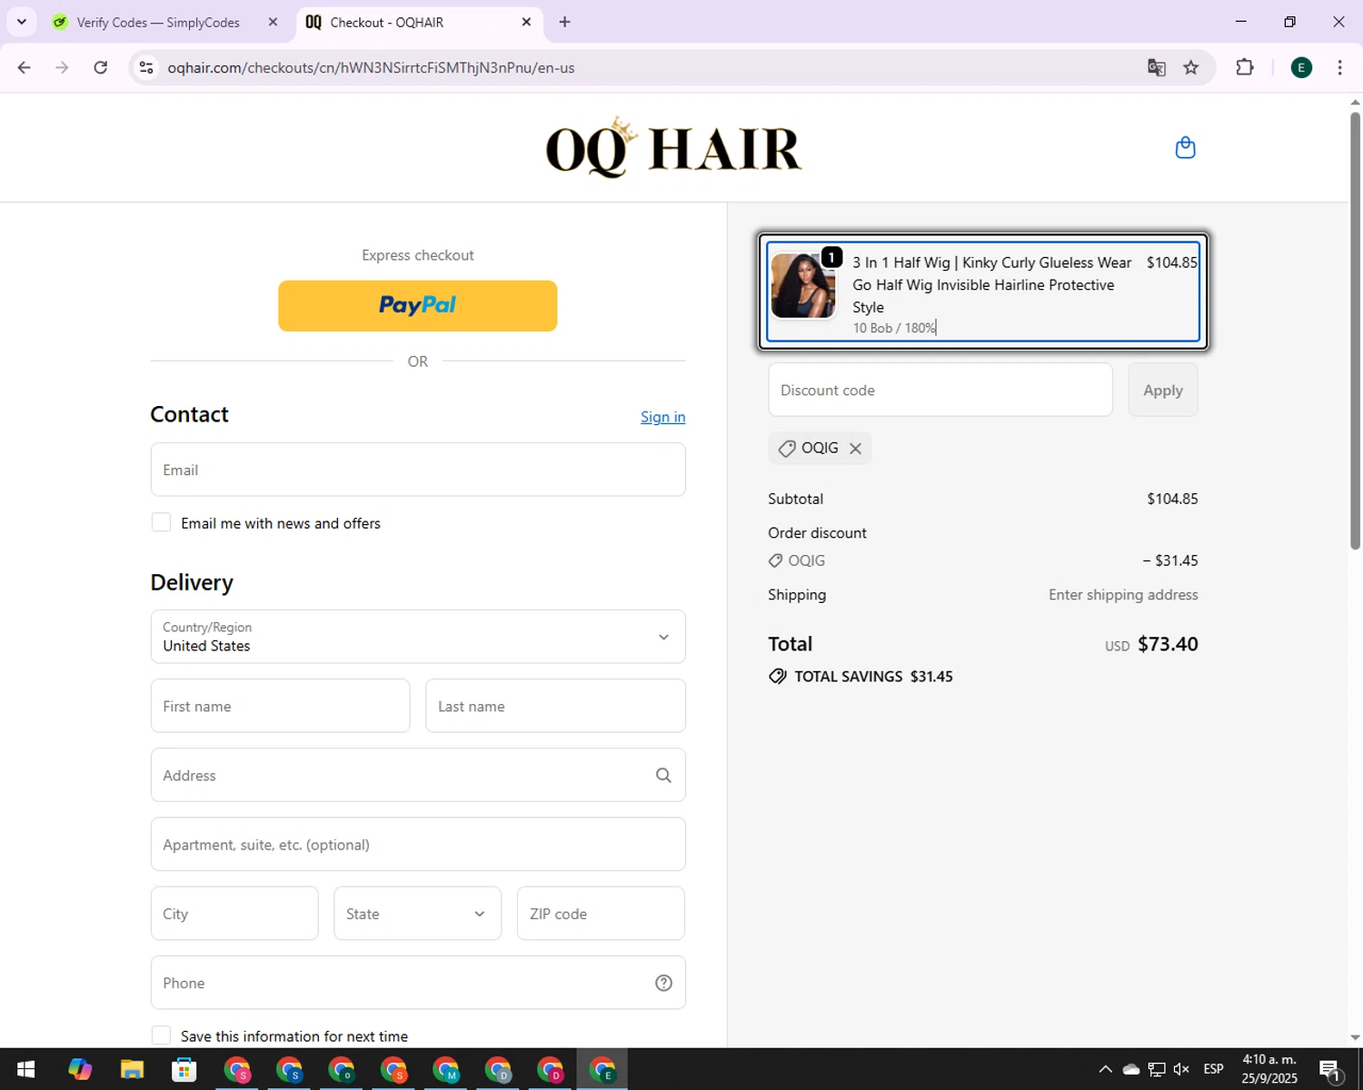Click the Total $73.40 amount
The height and width of the screenshot is (1090, 1363).
click(1168, 644)
